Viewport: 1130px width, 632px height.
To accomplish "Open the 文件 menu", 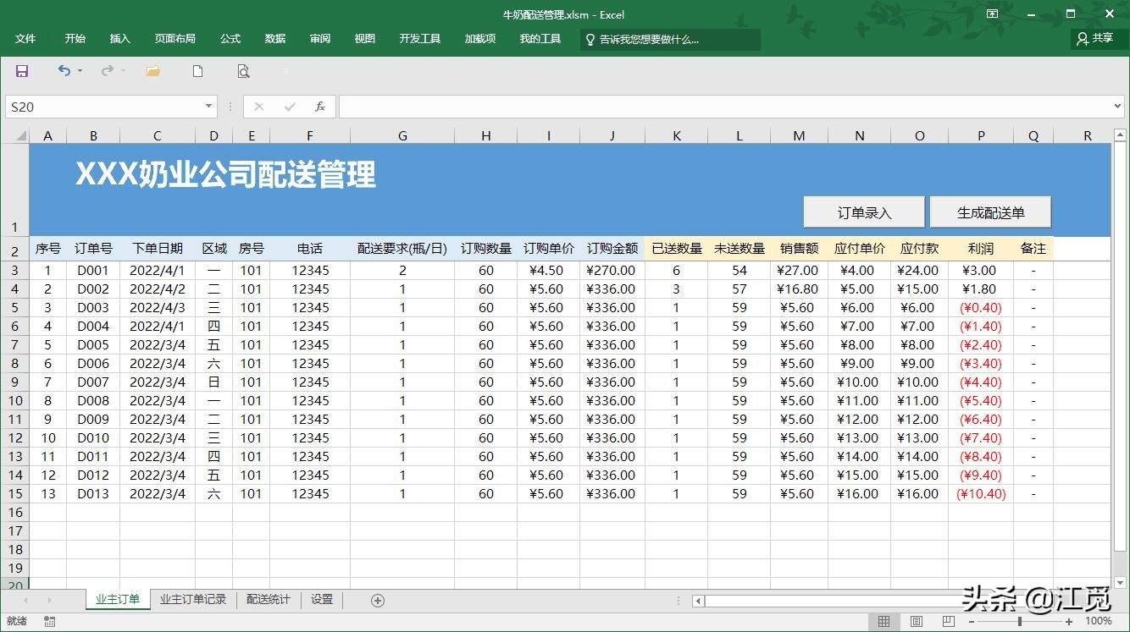I will [25, 39].
